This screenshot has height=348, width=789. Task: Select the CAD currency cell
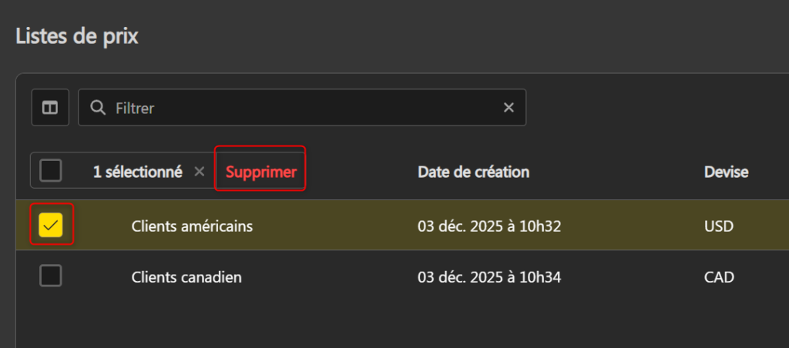pos(719,277)
